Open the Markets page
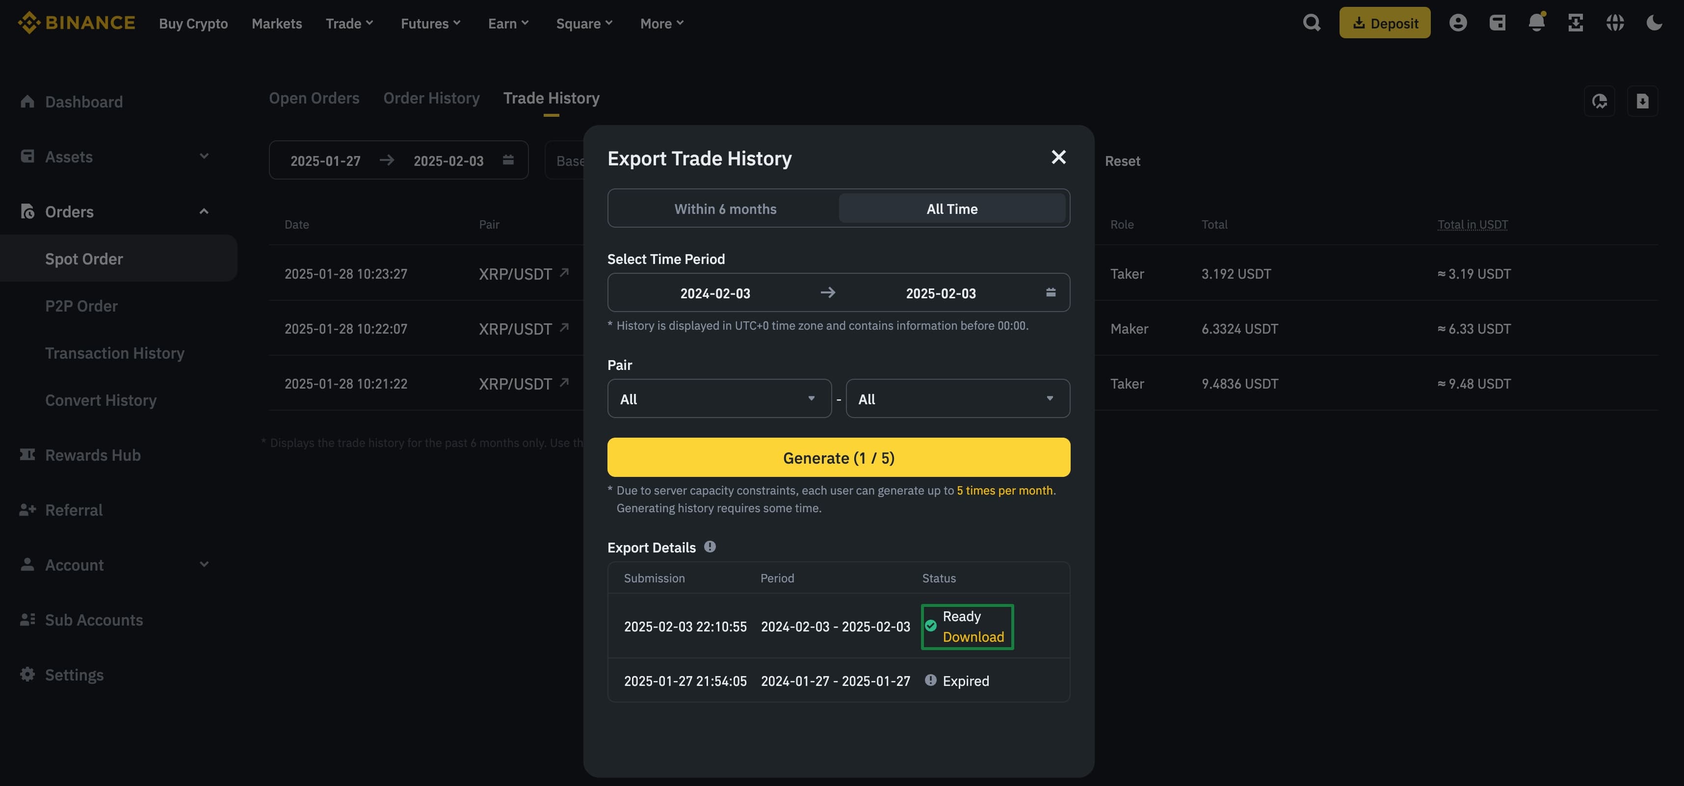The height and width of the screenshot is (786, 1684). click(x=277, y=24)
